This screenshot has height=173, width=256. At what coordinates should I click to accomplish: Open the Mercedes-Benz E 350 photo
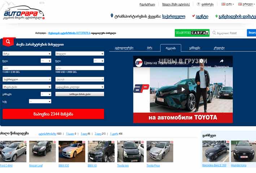216,151
